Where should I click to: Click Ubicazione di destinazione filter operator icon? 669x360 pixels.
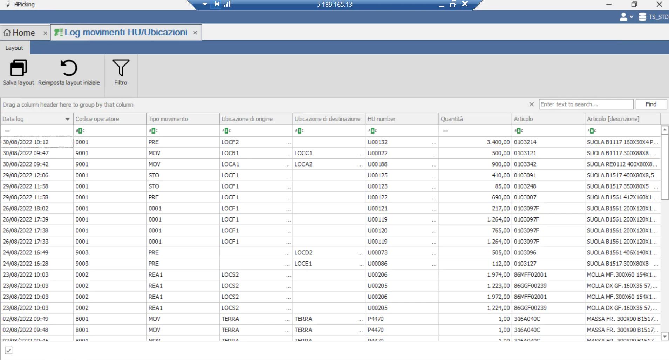click(x=299, y=131)
